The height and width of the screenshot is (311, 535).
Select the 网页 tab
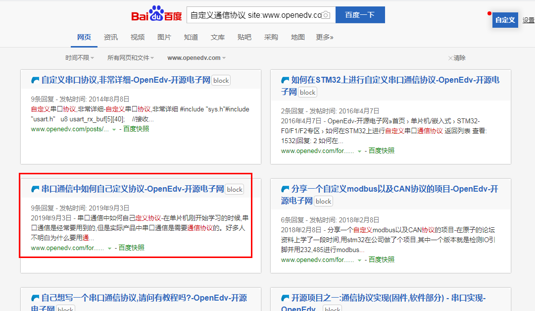pyautogui.click(x=84, y=37)
